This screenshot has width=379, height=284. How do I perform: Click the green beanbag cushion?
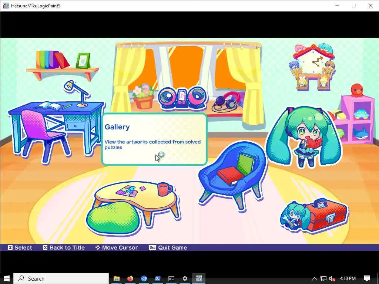click(113, 219)
